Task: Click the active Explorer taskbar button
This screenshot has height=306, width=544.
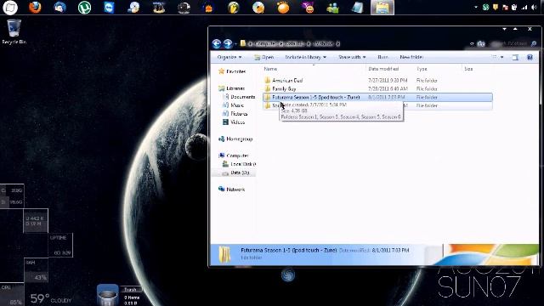Action: [382, 8]
